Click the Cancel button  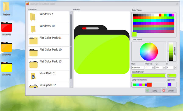pyautogui.click(x=169, y=91)
